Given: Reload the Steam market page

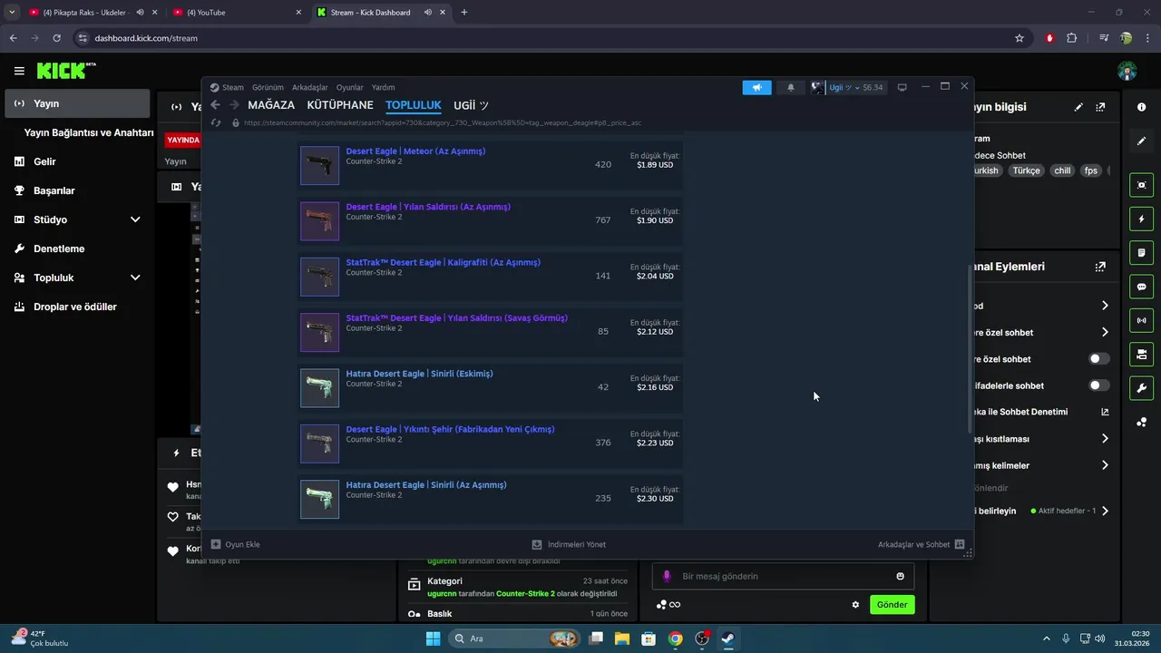Looking at the screenshot, I should tap(216, 122).
